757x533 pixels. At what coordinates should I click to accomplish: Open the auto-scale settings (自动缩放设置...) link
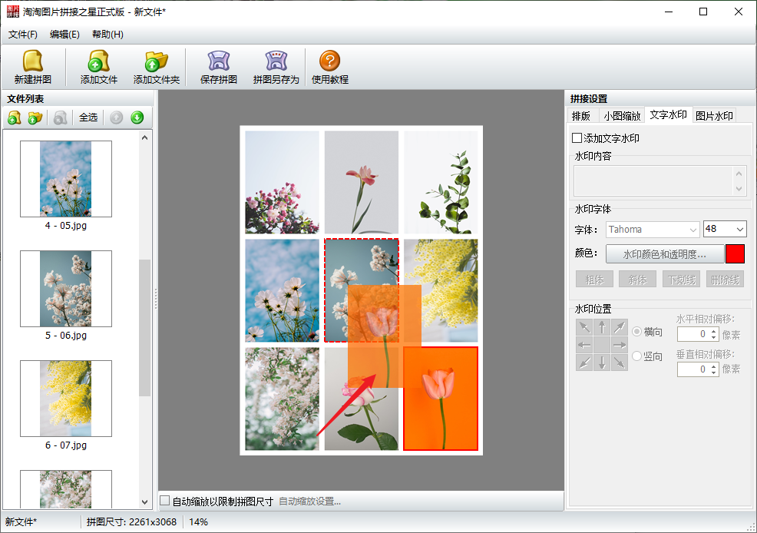[310, 502]
